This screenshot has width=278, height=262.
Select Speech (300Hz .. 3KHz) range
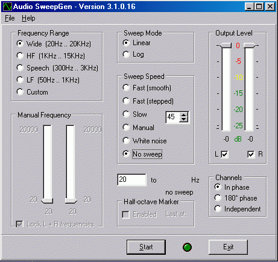[x=57, y=68]
